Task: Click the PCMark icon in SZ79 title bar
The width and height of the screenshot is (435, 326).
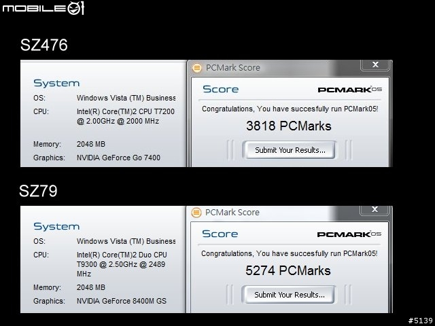Action: tap(196, 213)
